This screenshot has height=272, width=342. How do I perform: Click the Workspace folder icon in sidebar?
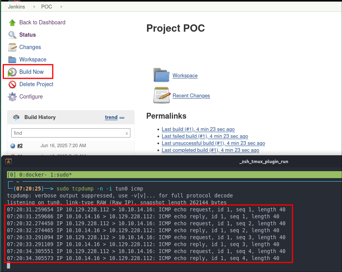pyautogui.click(x=12, y=59)
